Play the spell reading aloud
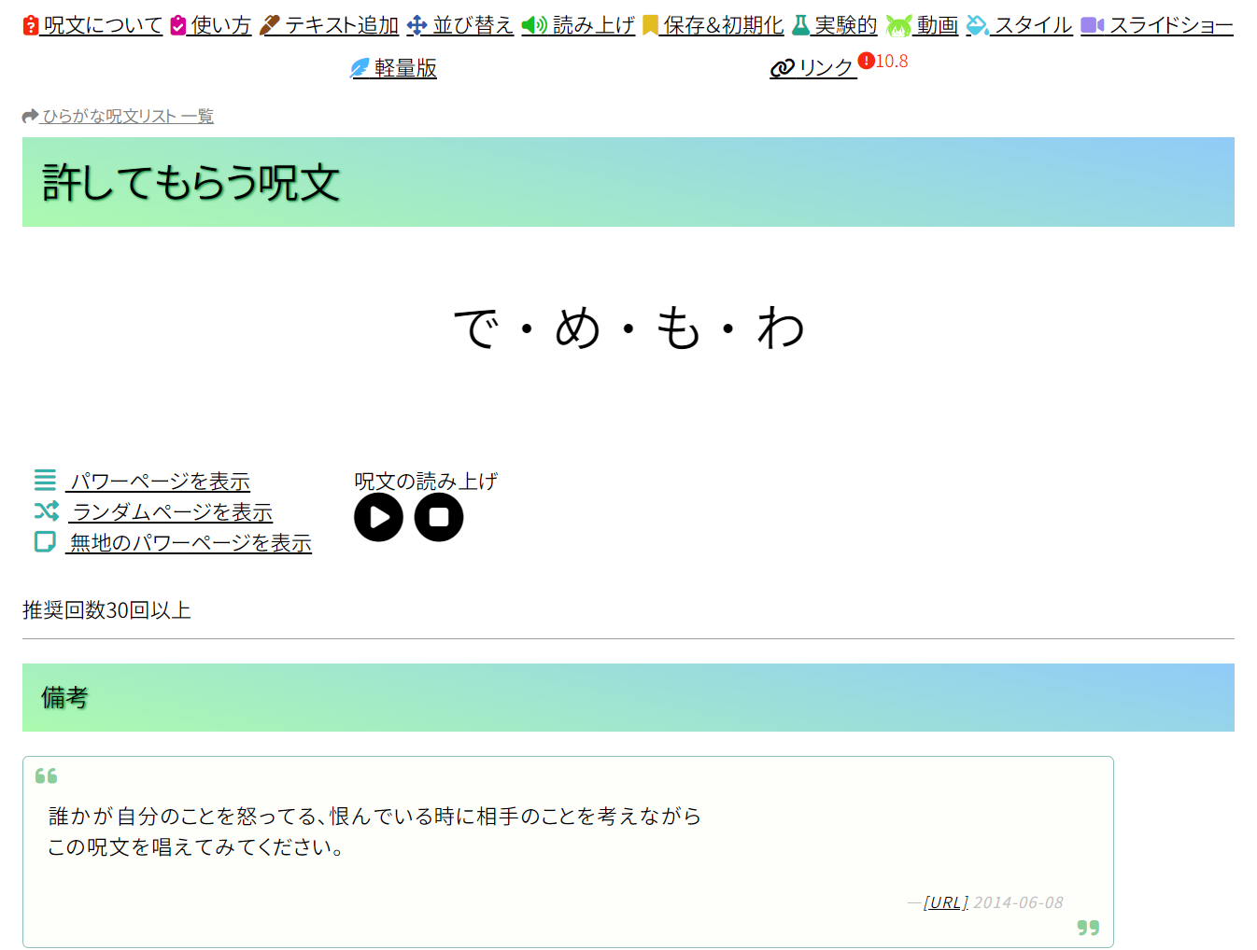This screenshot has width=1257, height=950. [378, 517]
